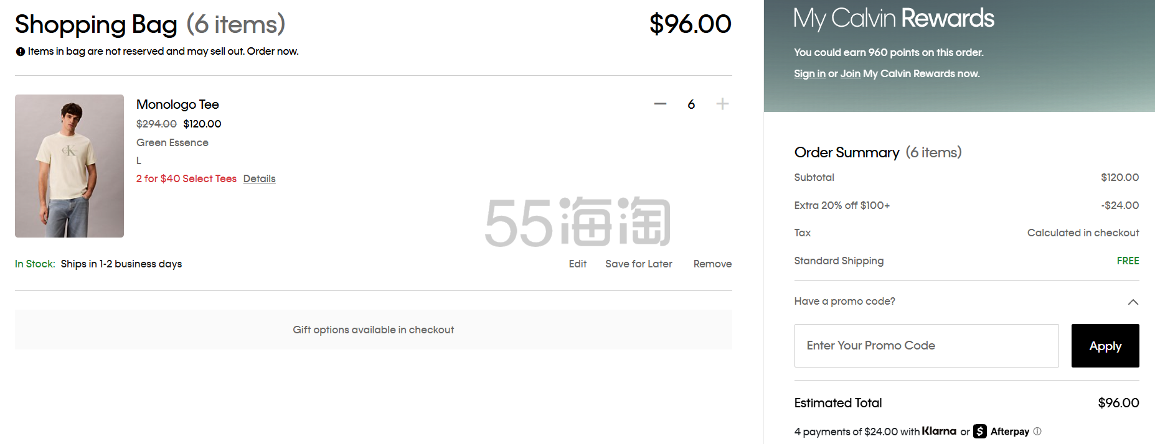Open the Monologo Tee product thumbnail

click(x=69, y=166)
